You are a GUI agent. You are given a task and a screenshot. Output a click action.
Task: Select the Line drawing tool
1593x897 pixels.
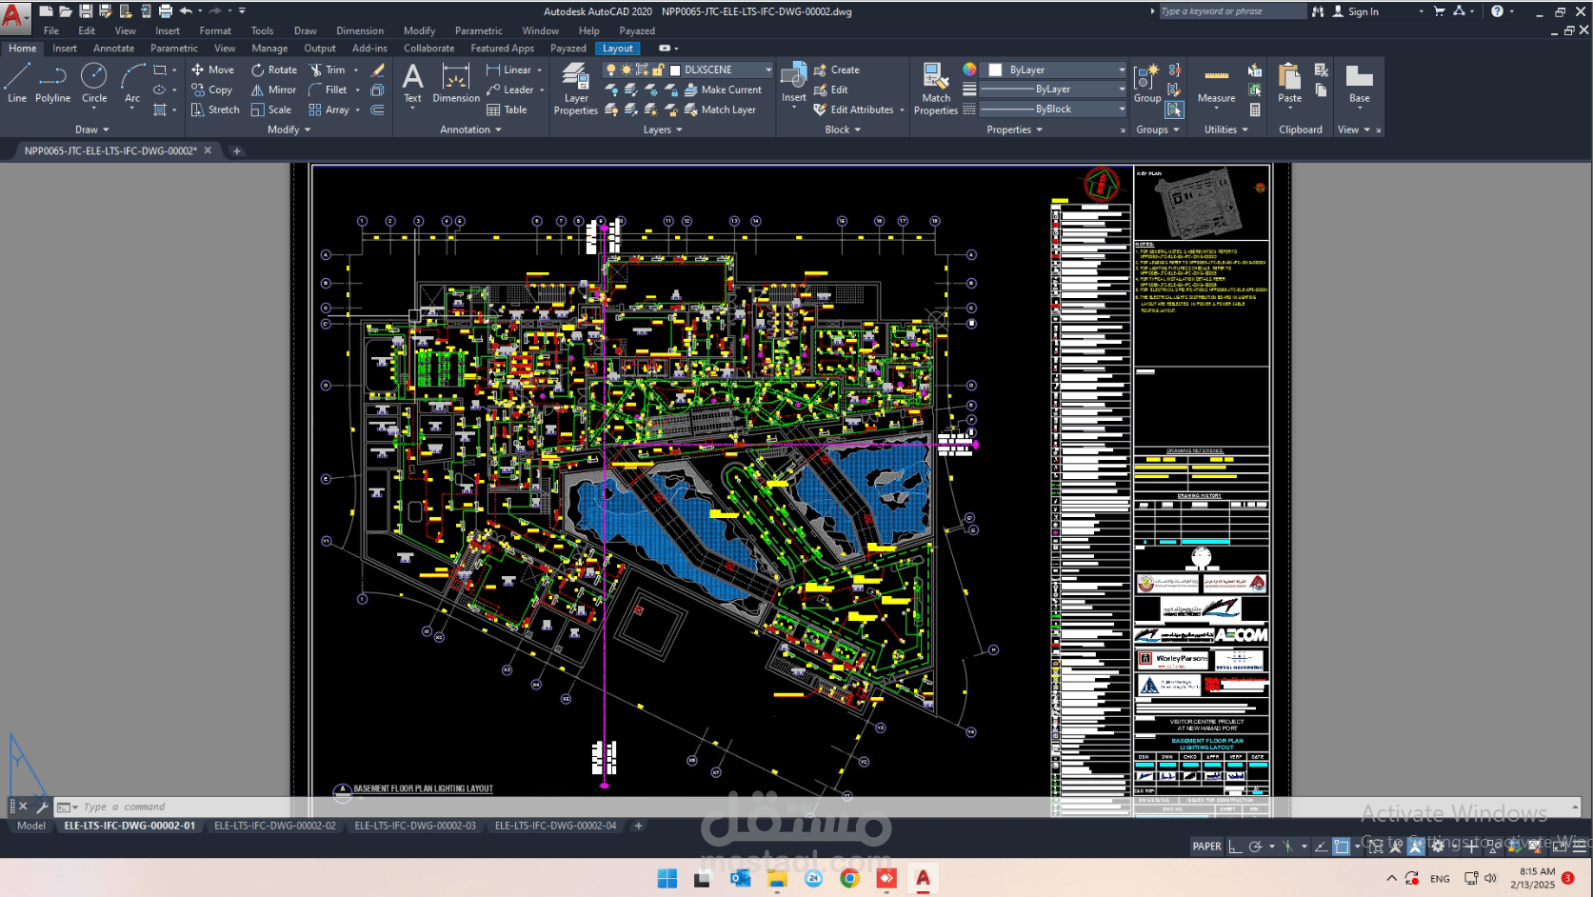click(17, 83)
